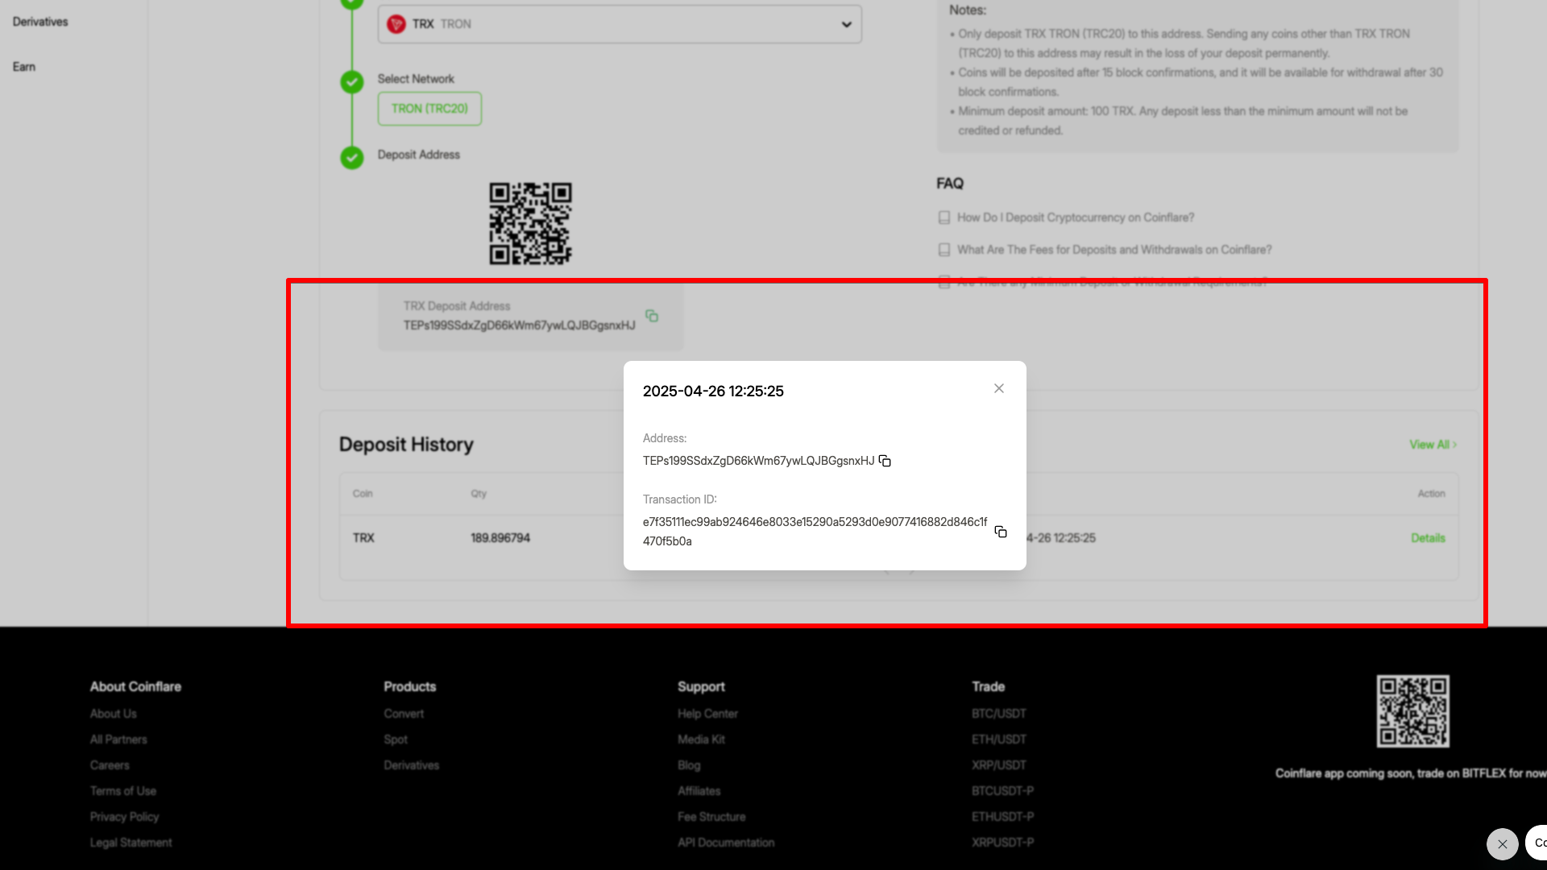Open the TRX TRON coin dropdown
Image resolution: width=1547 pixels, height=870 pixels.
click(x=620, y=24)
